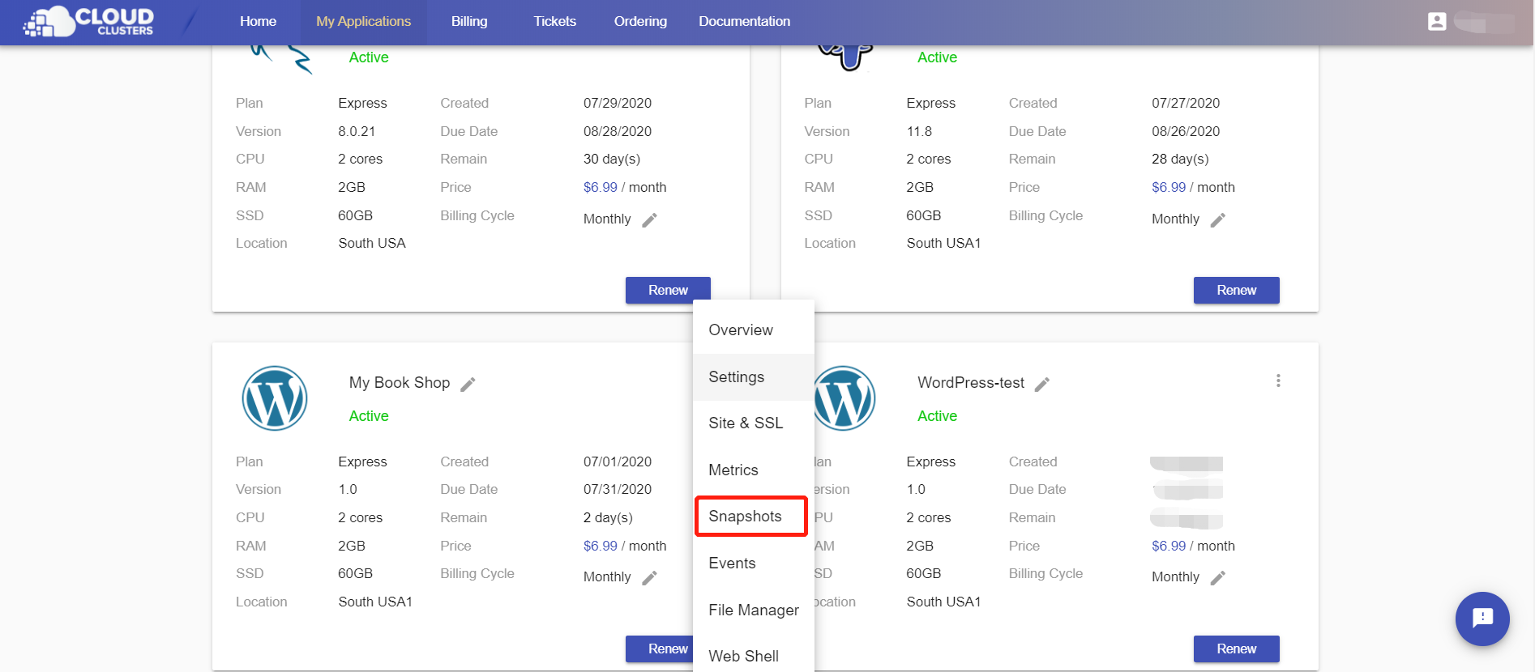Open the Tickets section
The height and width of the screenshot is (672, 1535).
click(x=554, y=22)
